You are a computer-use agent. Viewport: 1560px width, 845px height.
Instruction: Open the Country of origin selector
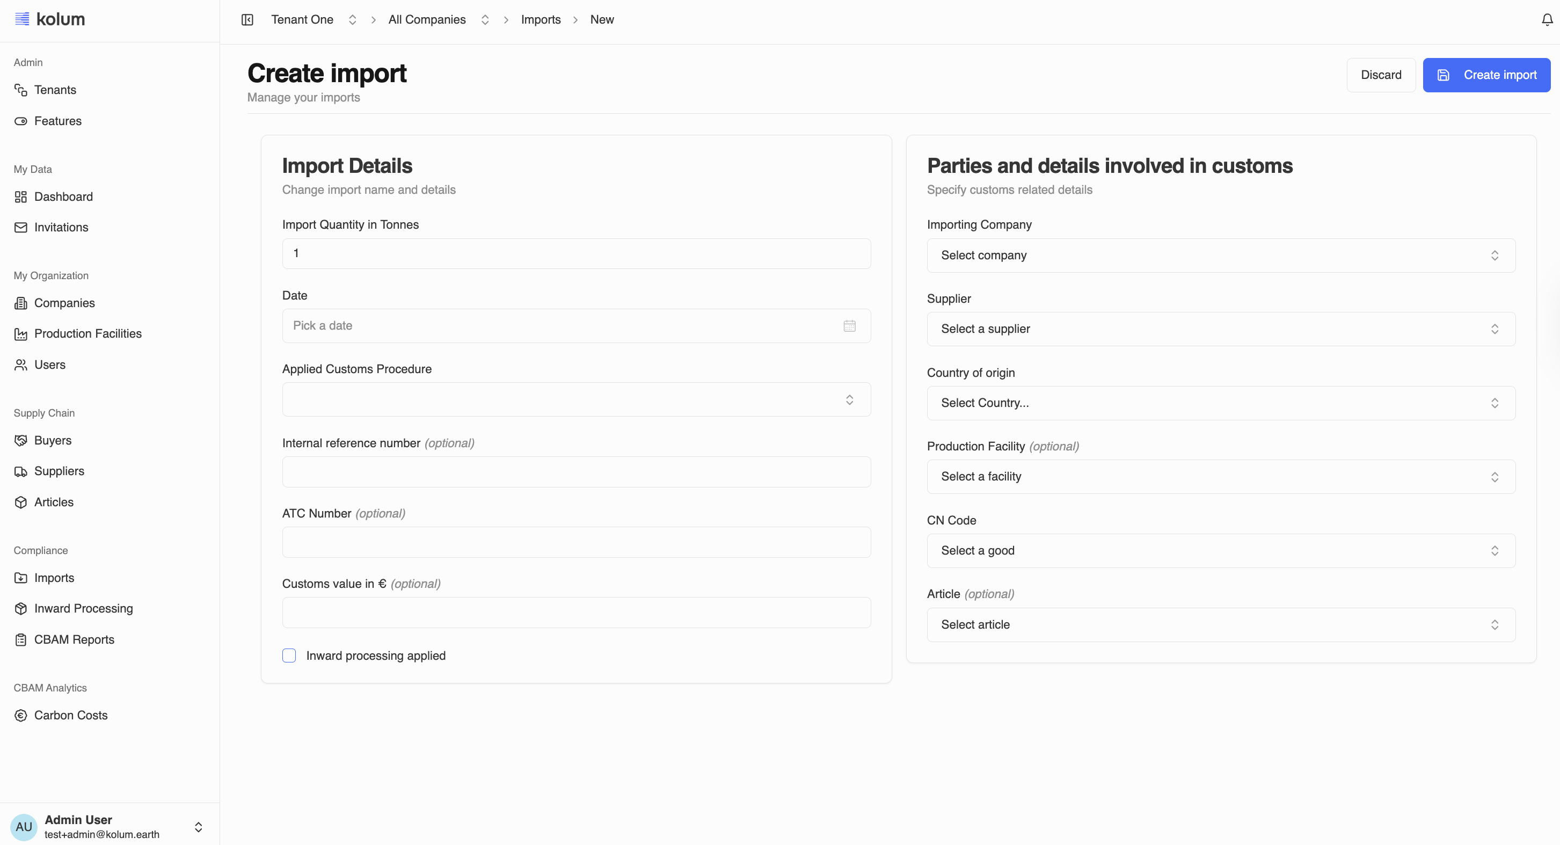point(1220,403)
